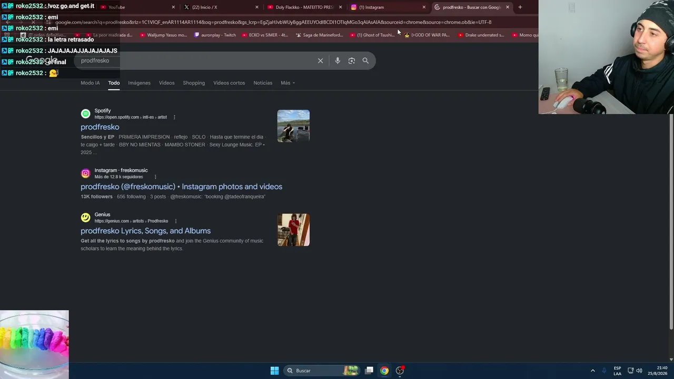
Task: Start a voice search with the microphone
Action: (338, 61)
